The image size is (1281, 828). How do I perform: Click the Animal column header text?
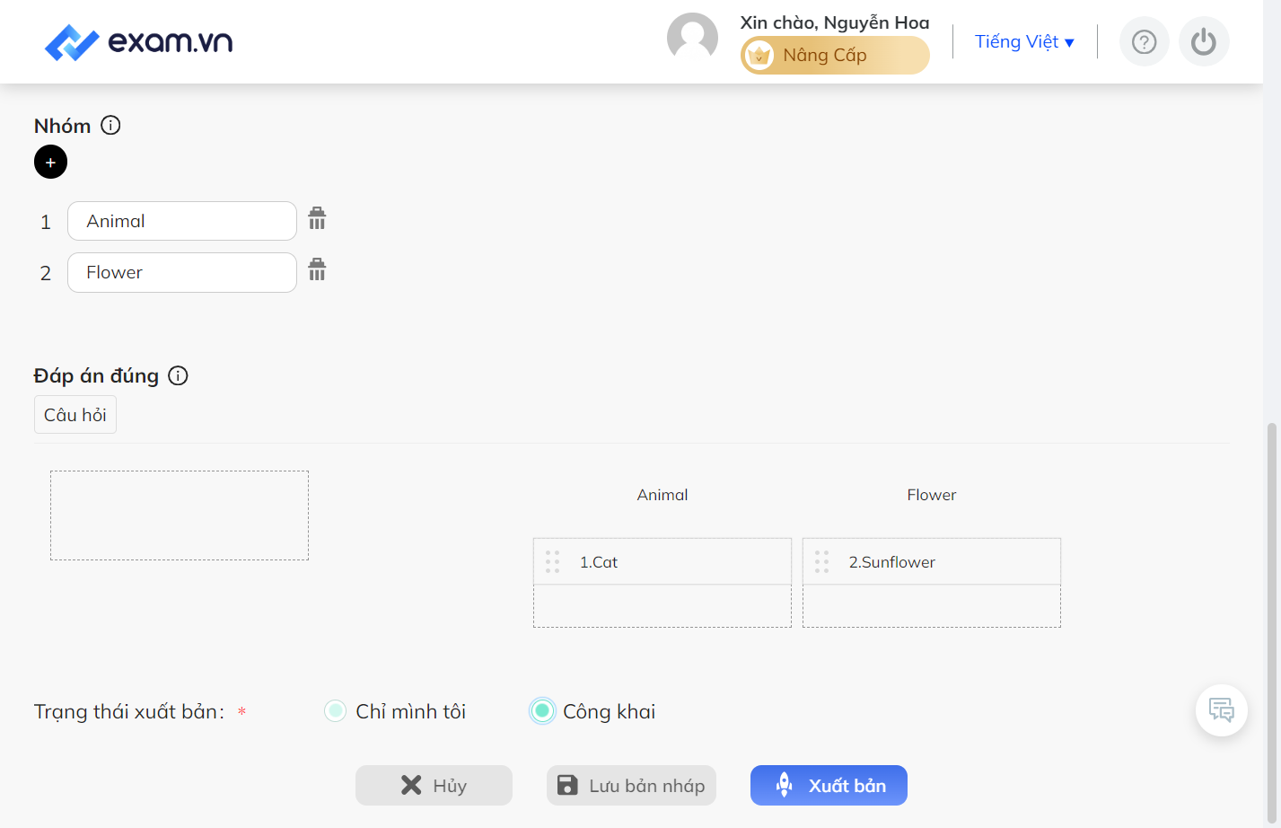[x=662, y=495]
